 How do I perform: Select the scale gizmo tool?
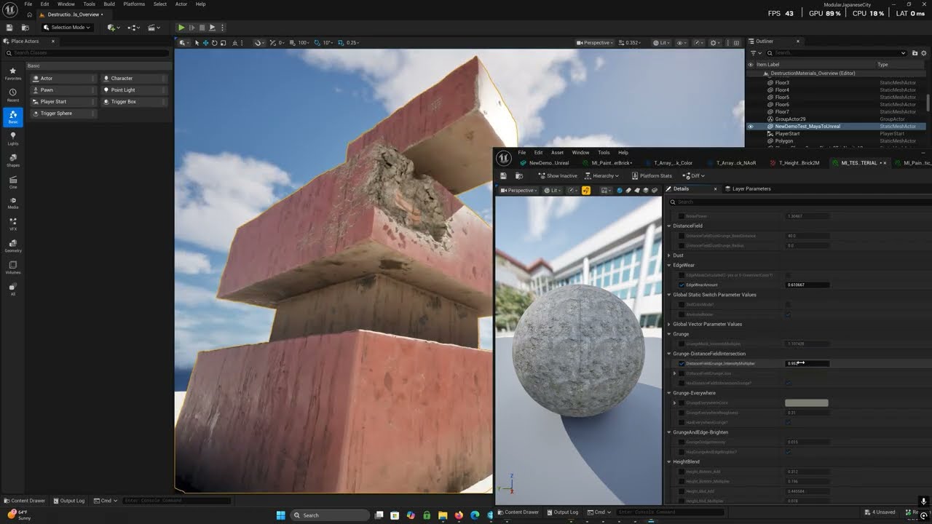point(222,43)
